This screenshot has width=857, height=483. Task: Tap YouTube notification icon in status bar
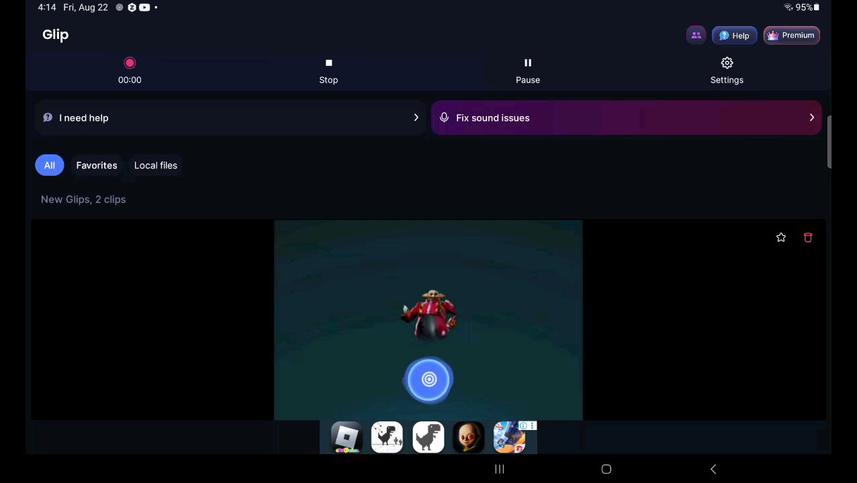(x=144, y=7)
